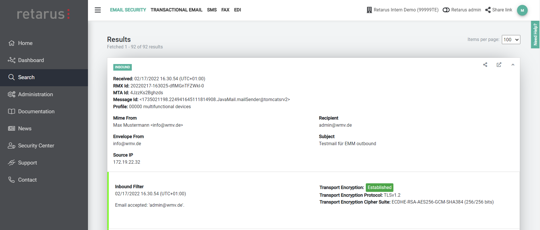Click Fetched 1 - 92 of 92 results
The image size is (540, 230).
pyautogui.click(x=135, y=47)
